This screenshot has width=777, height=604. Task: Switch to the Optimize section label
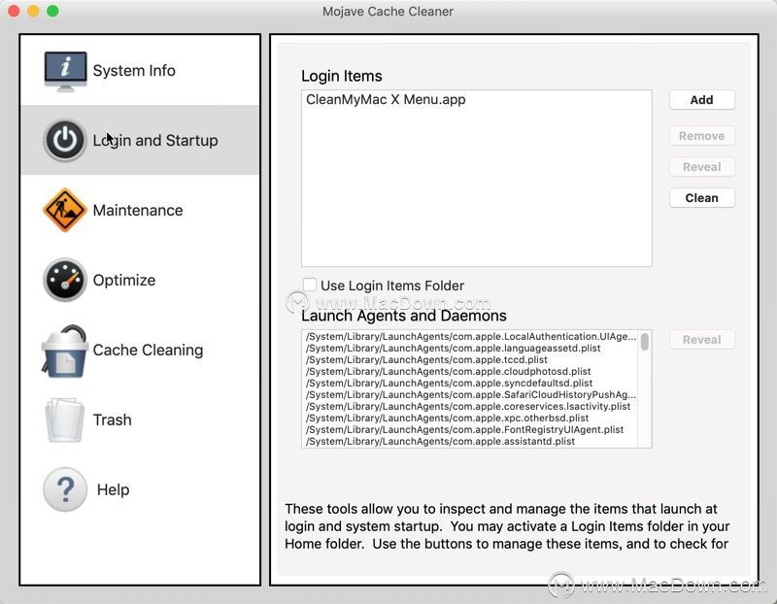pos(124,281)
